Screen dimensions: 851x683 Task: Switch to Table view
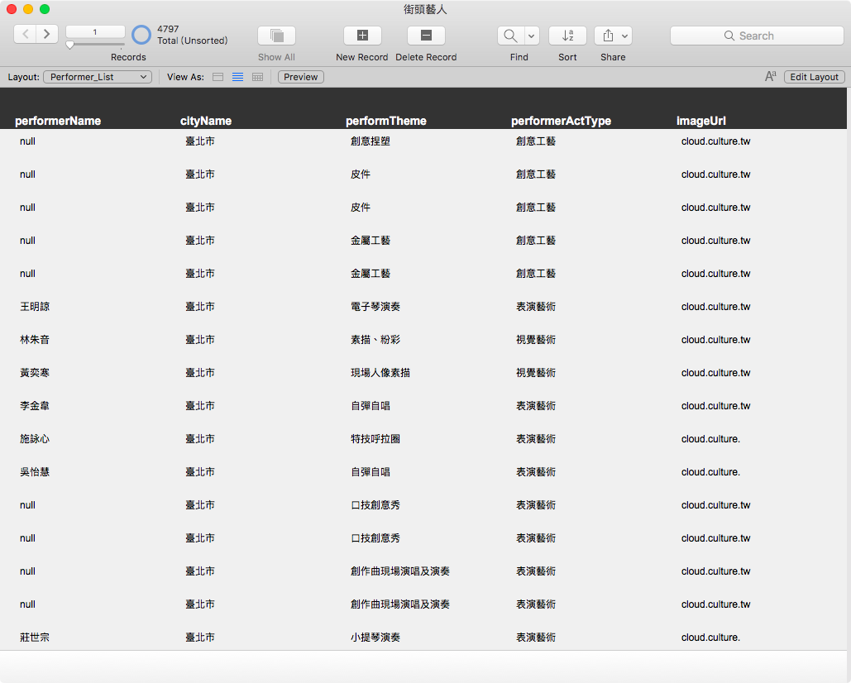pyautogui.click(x=258, y=77)
